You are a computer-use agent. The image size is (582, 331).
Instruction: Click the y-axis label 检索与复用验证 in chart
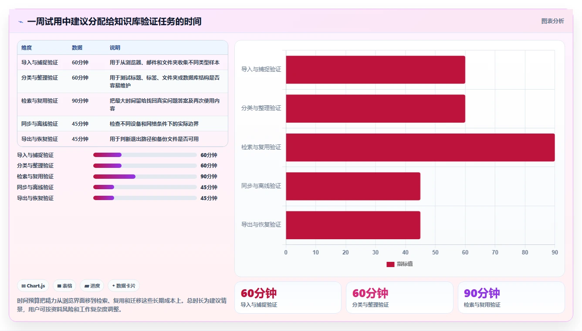[261, 147]
